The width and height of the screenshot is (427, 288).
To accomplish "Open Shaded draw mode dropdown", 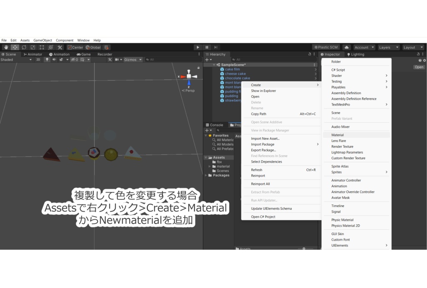I will pos(16,60).
